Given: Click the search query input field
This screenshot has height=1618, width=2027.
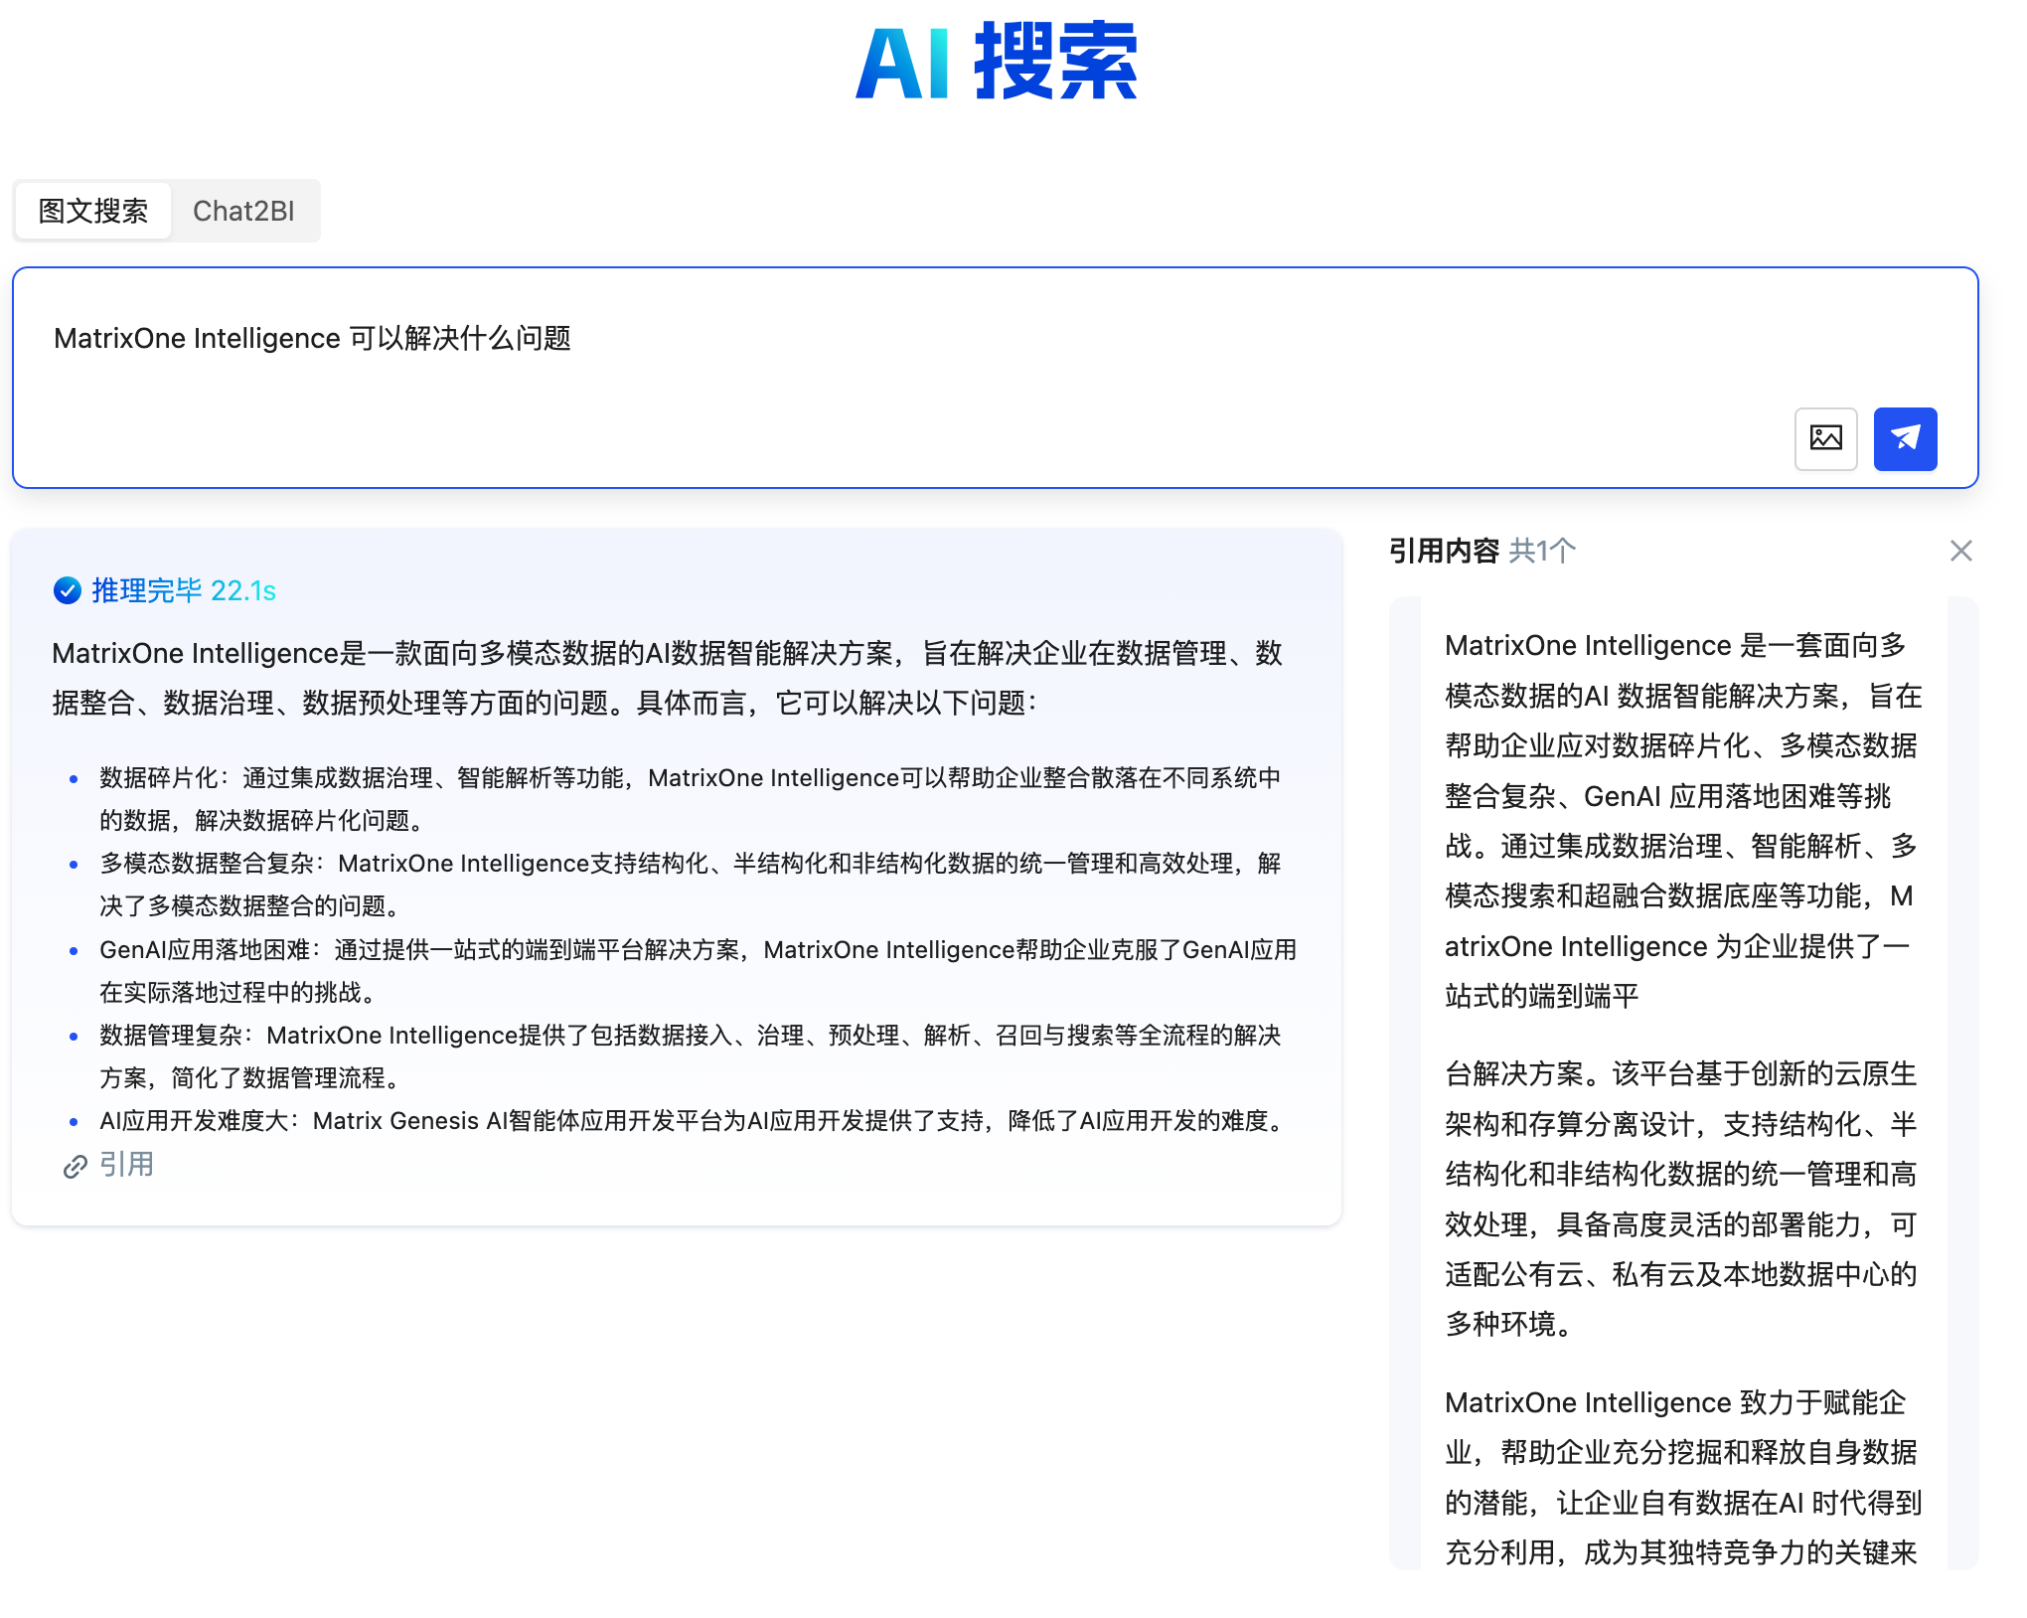Looking at the screenshot, I should coord(995,378).
